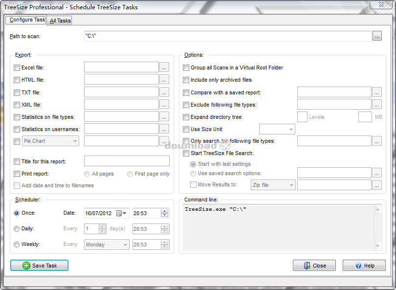
Task: Close the Schedule TreeSize Tasks window
Action: (x=381, y=4)
